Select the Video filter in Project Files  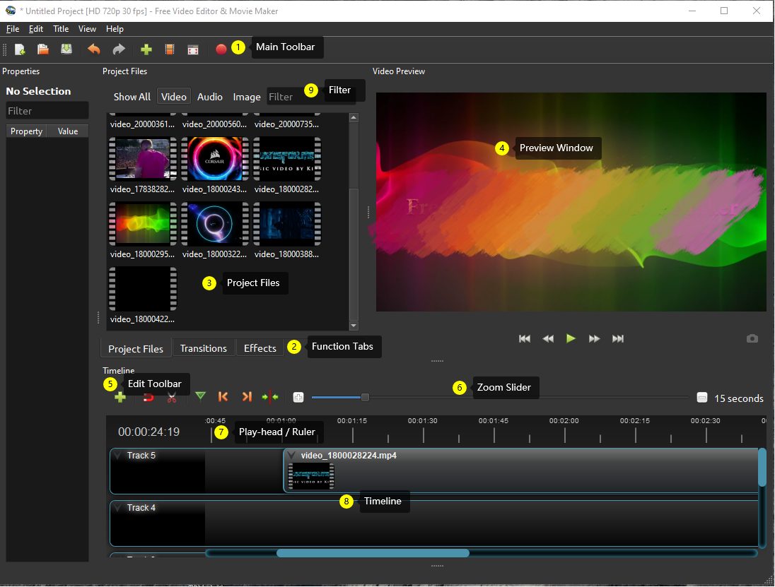173,97
